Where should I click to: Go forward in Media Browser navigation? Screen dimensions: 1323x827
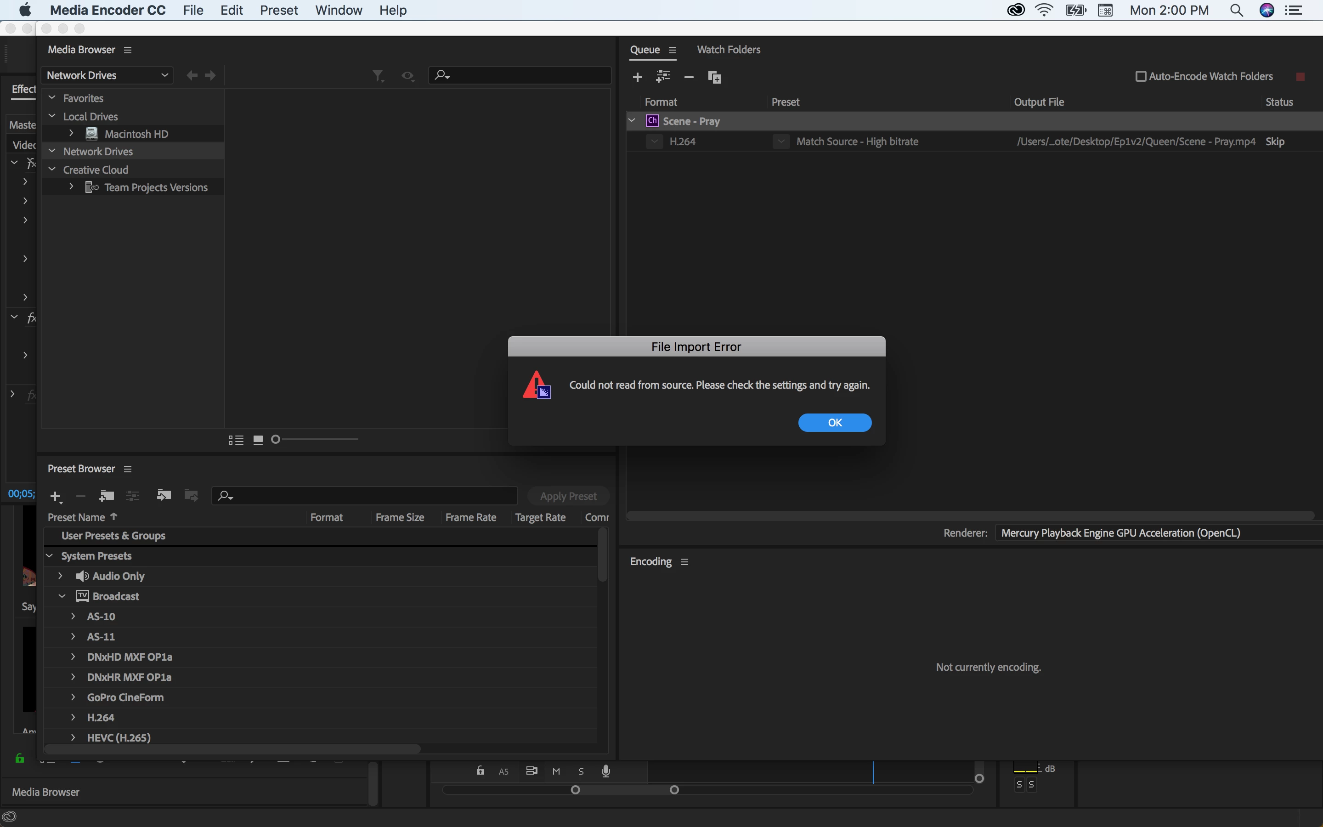[x=210, y=75]
